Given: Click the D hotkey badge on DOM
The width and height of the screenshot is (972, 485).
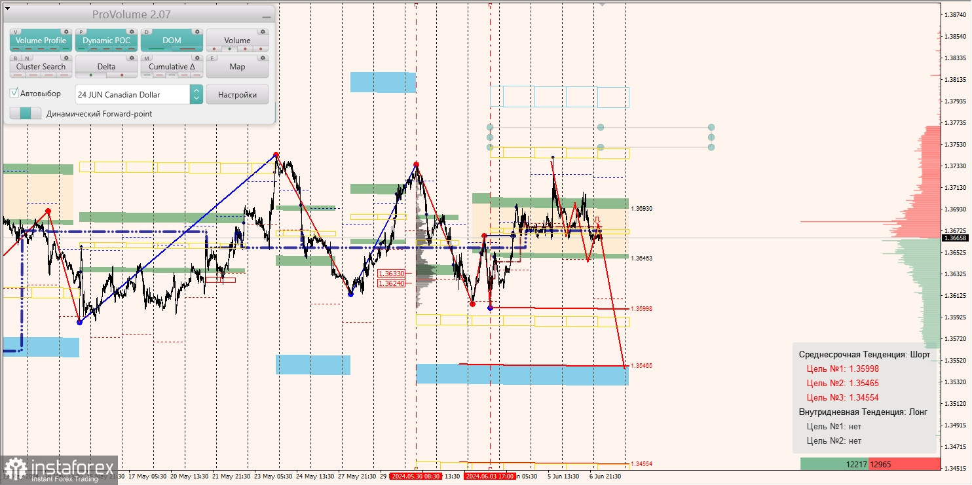Looking at the screenshot, I should (147, 32).
